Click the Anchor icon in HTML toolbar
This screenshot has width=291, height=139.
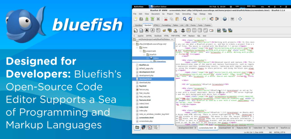183,30
